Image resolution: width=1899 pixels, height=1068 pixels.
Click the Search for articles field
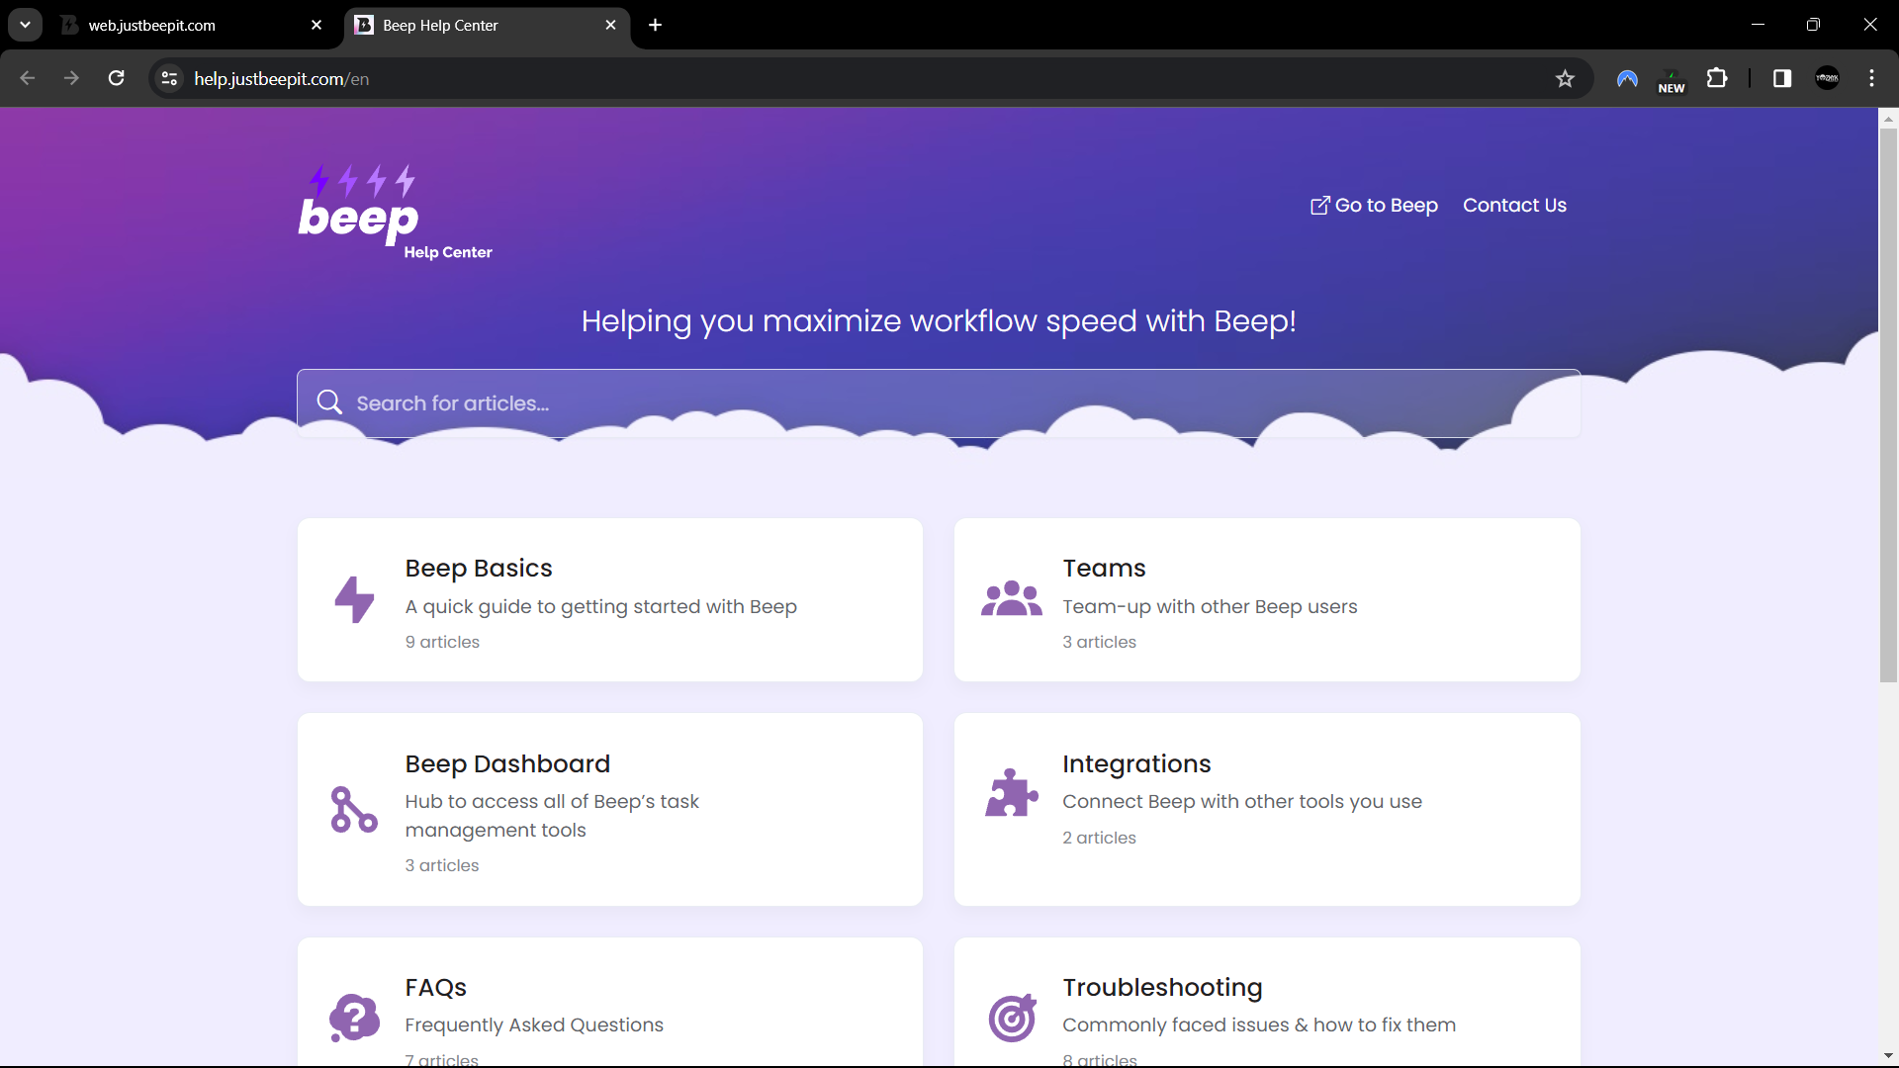939,402
